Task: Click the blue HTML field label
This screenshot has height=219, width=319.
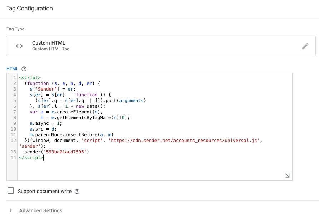Action: point(12,69)
